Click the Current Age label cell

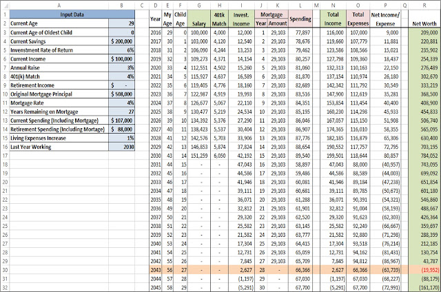[x=59, y=23]
